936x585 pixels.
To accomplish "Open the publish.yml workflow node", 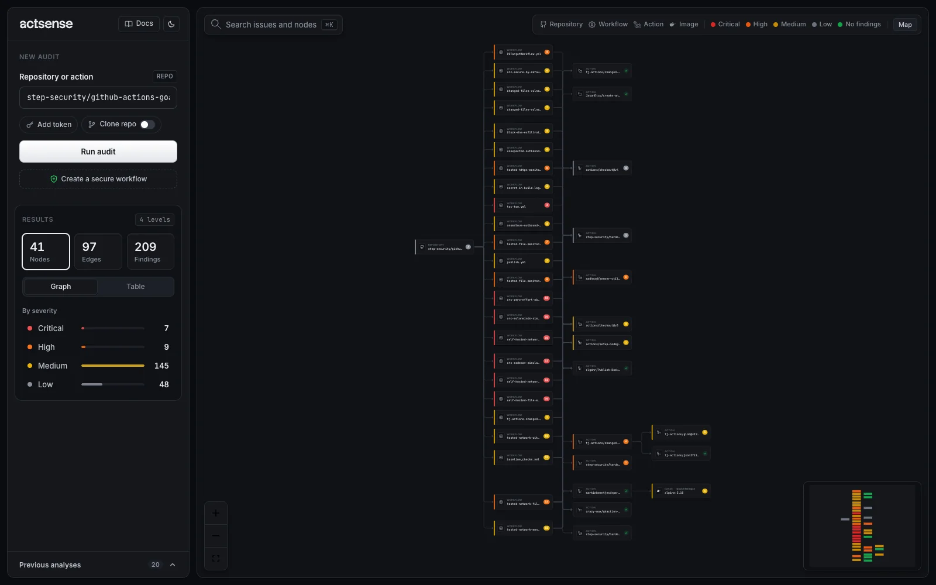I will pyautogui.click(x=523, y=261).
